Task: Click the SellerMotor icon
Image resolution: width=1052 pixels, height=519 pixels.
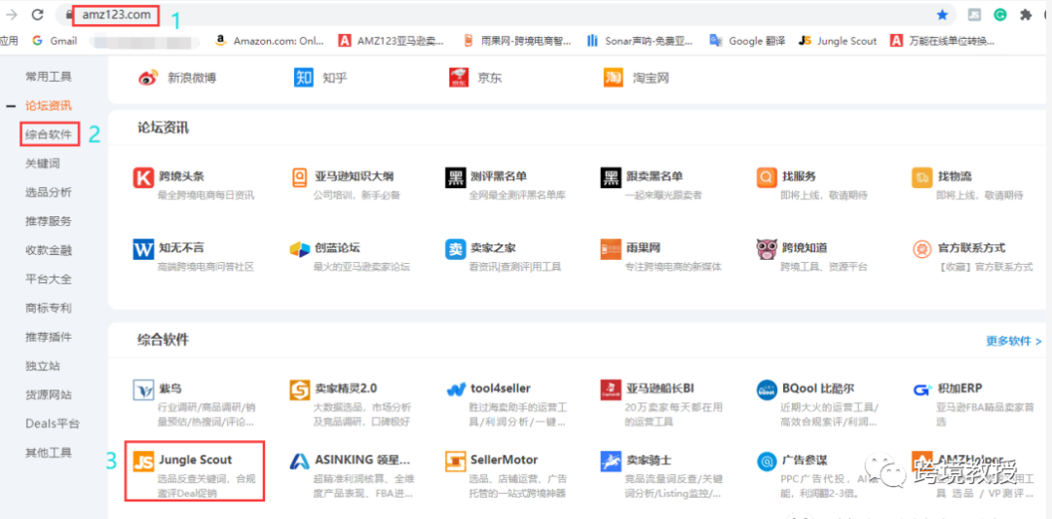Action: pyautogui.click(x=455, y=462)
